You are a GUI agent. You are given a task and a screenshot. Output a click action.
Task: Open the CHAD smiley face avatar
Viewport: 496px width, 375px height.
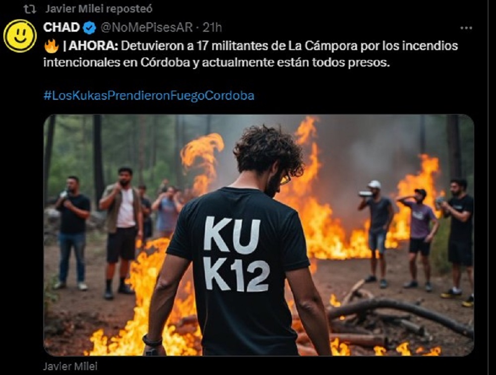click(20, 36)
